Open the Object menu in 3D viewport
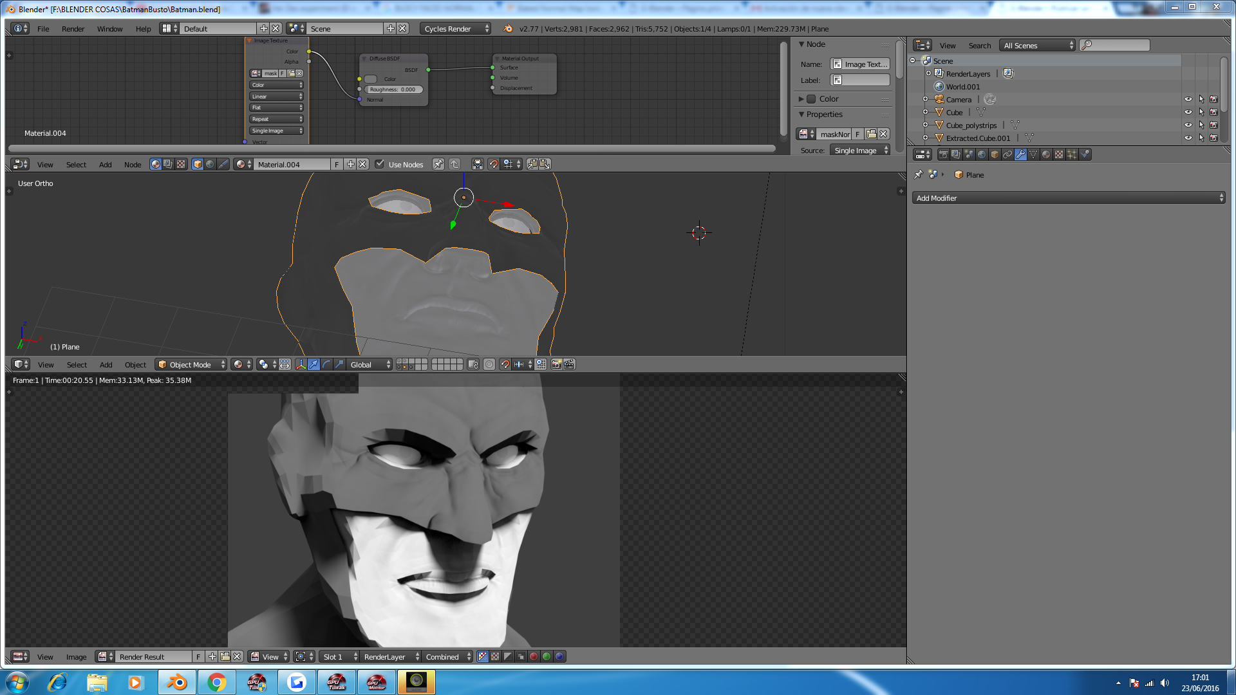 point(136,365)
